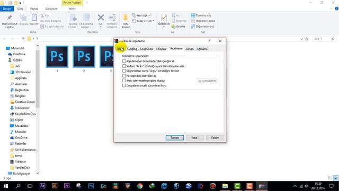
Task: Toggle Paylaşımdaki dosyaları aç checkbox
Action: 124,76
